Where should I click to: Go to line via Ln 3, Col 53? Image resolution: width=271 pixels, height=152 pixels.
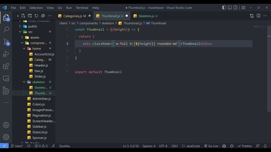click(x=131, y=146)
